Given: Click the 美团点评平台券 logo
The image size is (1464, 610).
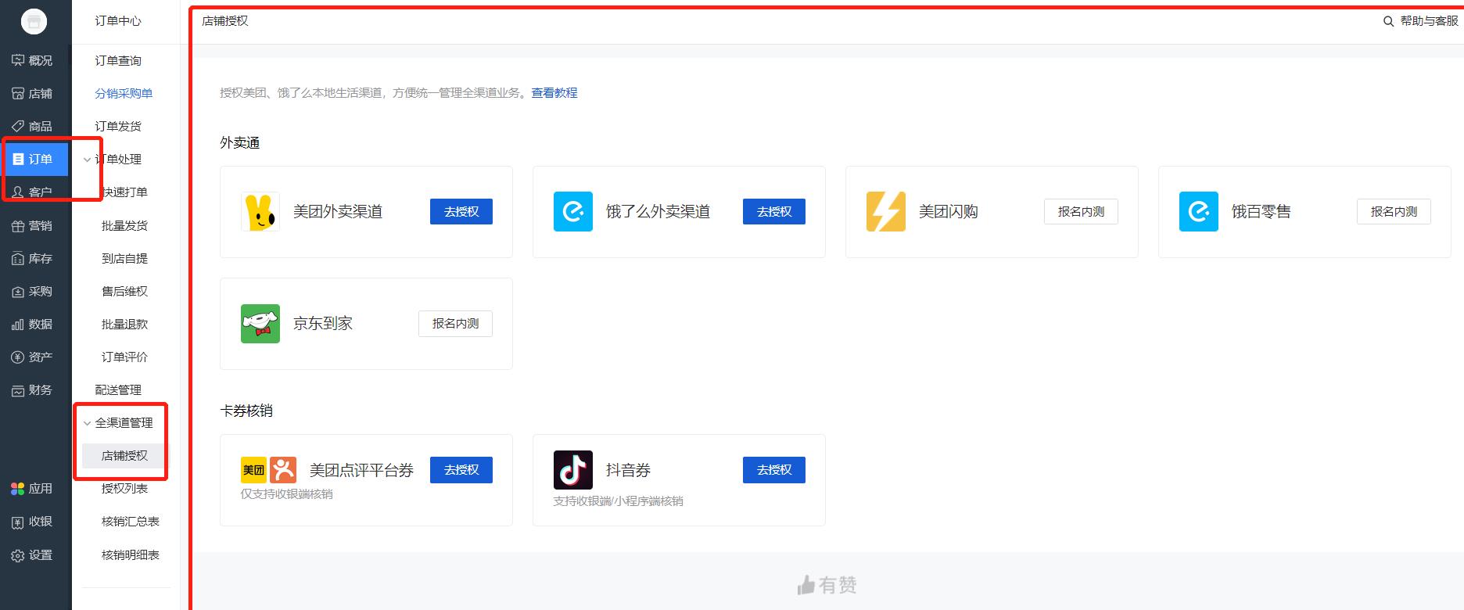Looking at the screenshot, I should 269,470.
